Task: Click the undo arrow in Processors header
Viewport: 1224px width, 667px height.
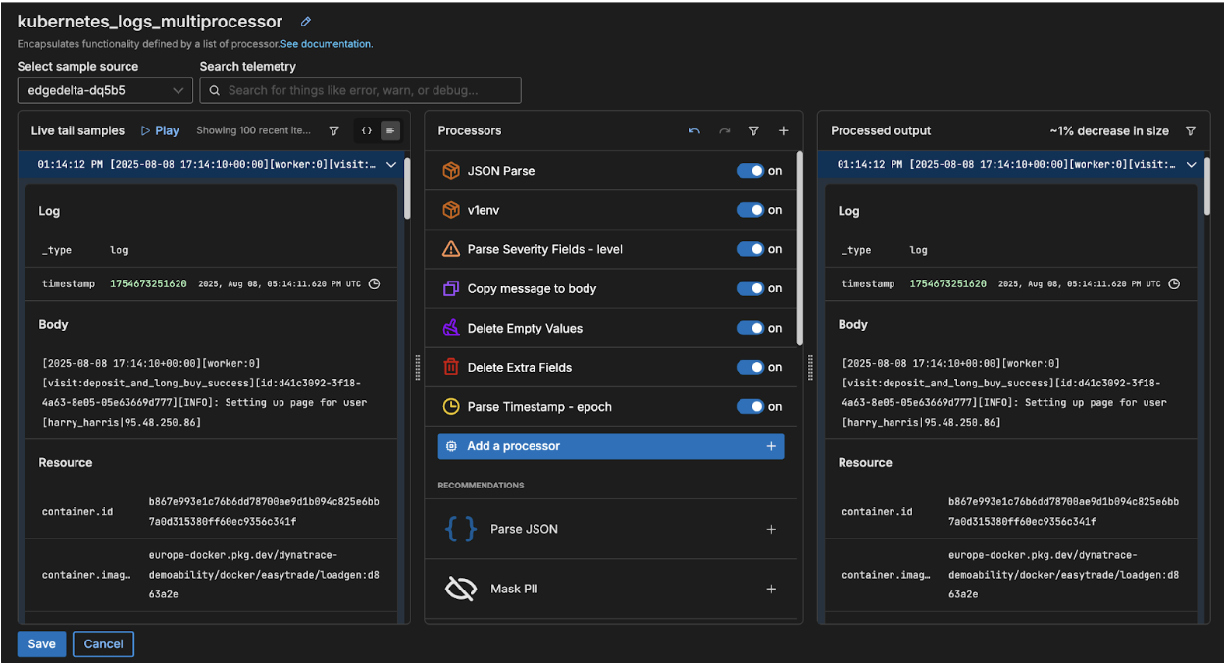Action: 694,130
